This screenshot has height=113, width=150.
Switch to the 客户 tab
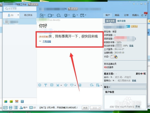click(x=108, y=15)
